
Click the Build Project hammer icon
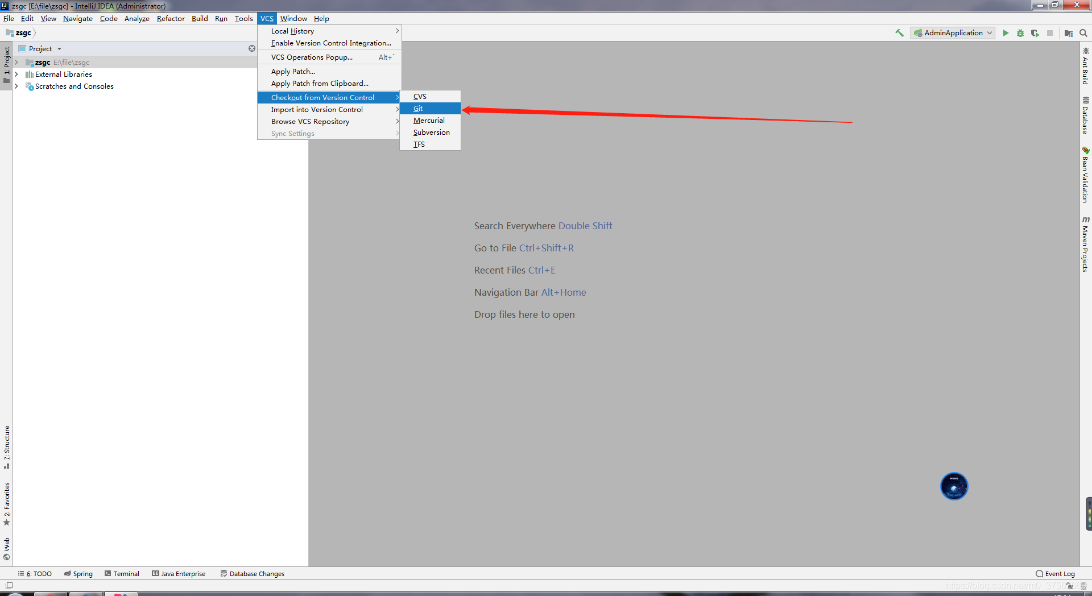click(x=899, y=33)
